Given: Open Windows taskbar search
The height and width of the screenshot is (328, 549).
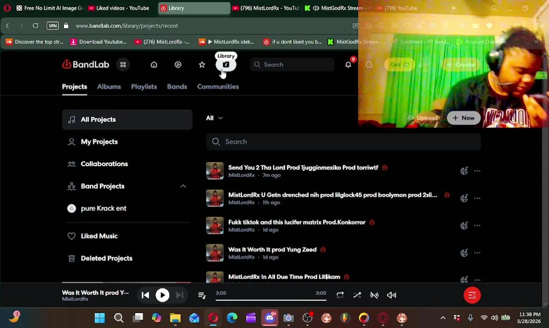Looking at the screenshot, I should pos(119,318).
